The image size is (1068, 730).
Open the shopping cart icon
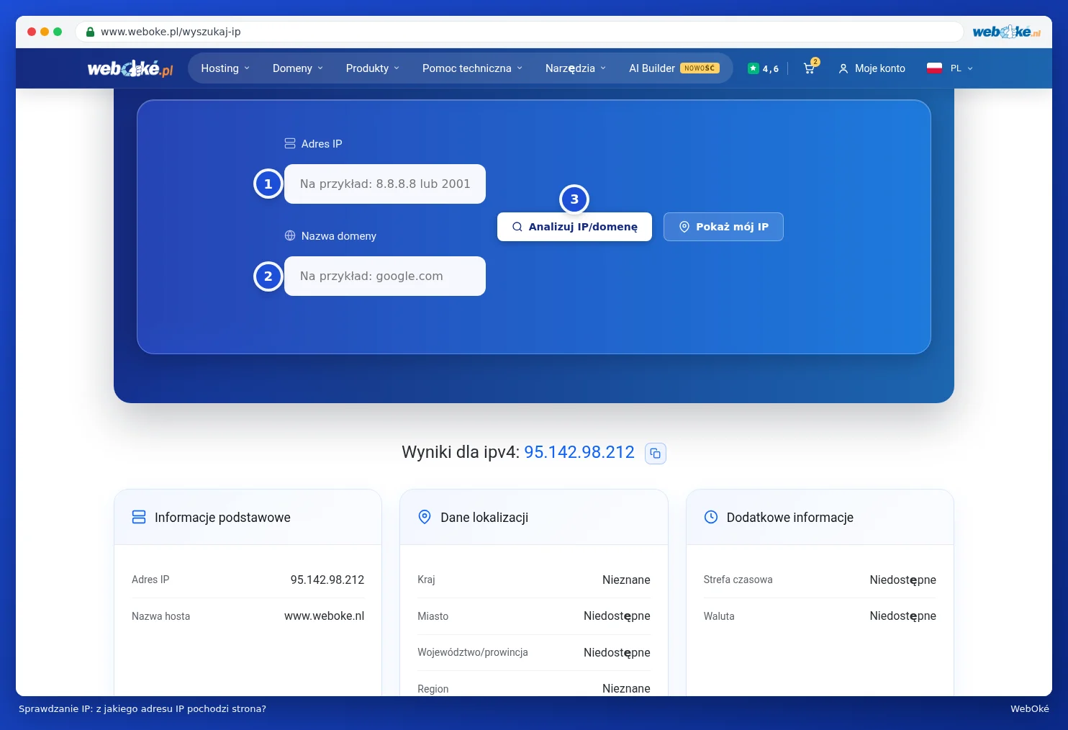(x=809, y=68)
